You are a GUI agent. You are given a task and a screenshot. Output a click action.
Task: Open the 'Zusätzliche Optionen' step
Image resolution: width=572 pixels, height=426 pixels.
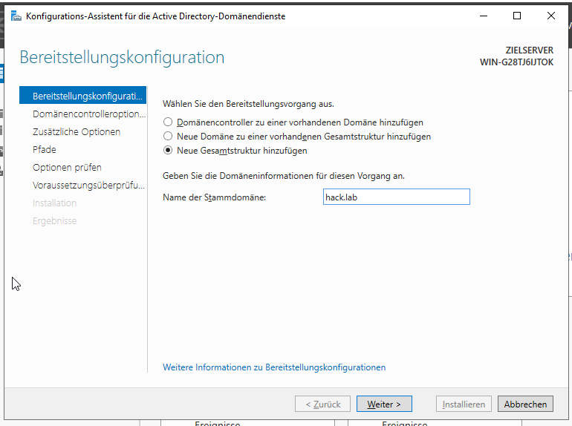(x=77, y=132)
